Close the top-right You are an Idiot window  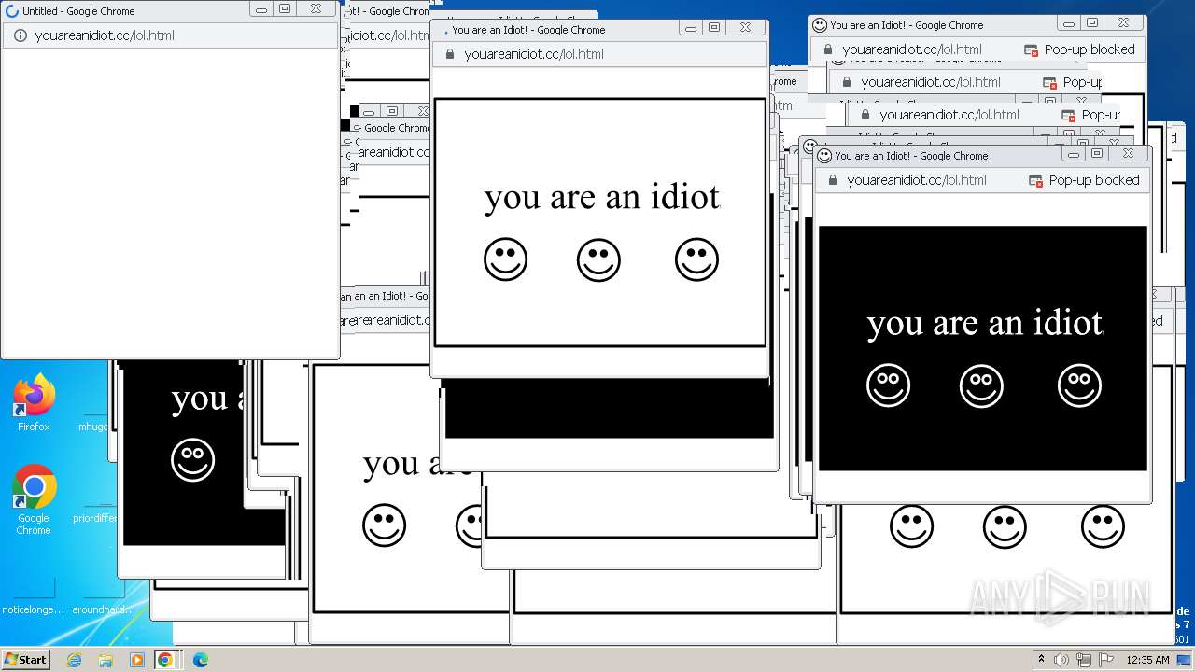tap(1124, 23)
